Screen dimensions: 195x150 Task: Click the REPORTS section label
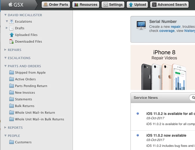(15, 128)
